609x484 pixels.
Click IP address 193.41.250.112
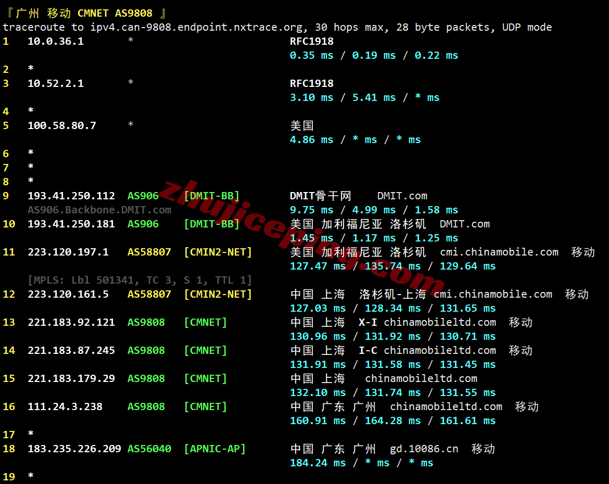click(x=71, y=196)
